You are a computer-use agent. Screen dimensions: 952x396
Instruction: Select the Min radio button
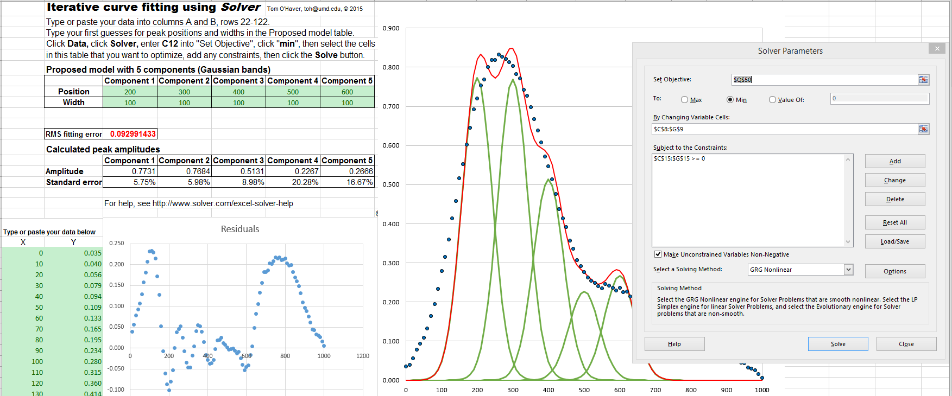pos(730,100)
